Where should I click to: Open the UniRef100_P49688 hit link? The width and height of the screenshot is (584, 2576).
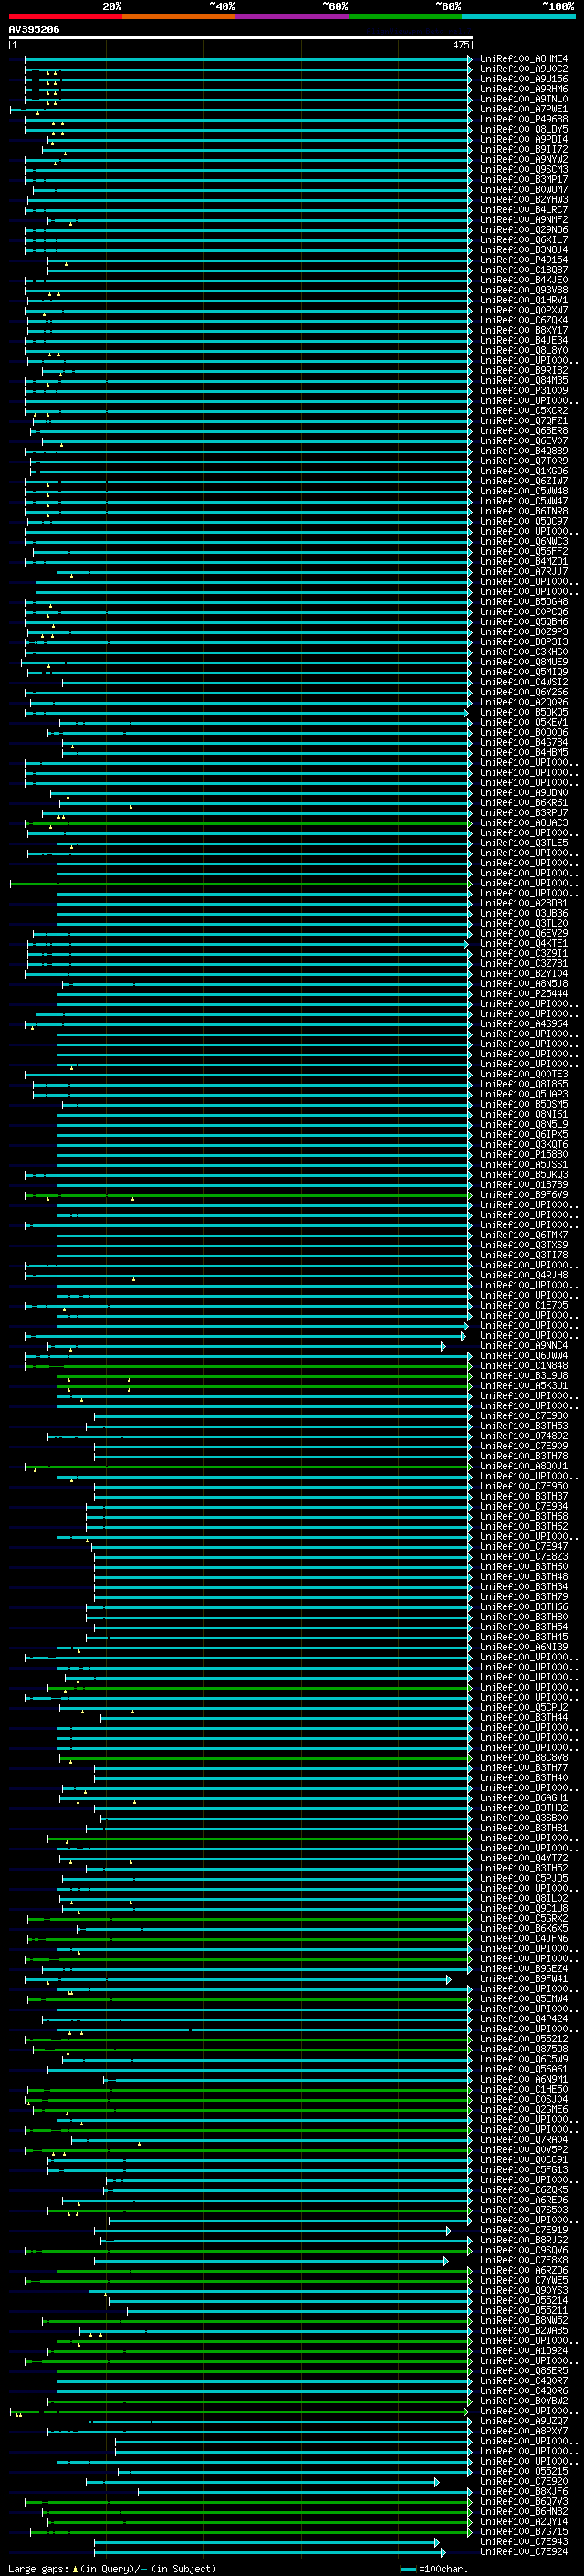pos(524,119)
